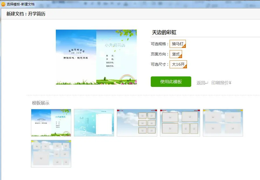260x180 pixels.
Task: Click the 选择模板-新建文档 window title
Action: click(x=20, y=4)
